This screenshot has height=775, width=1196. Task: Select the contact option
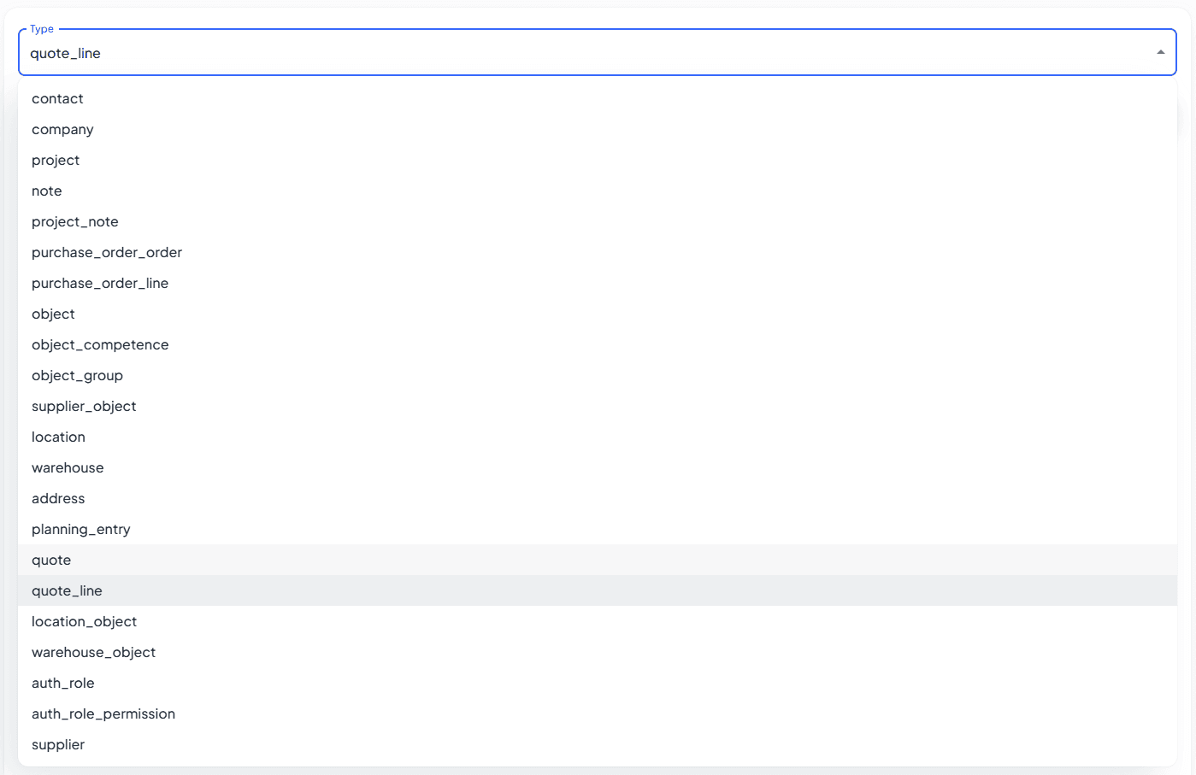click(58, 99)
